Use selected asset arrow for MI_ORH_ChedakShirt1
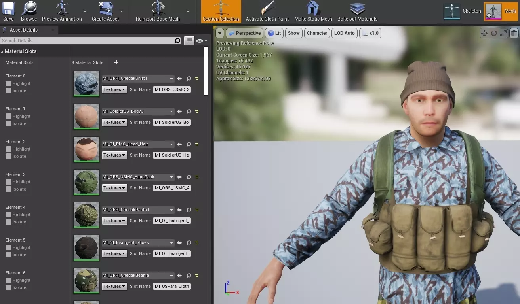 pyautogui.click(x=179, y=79)
